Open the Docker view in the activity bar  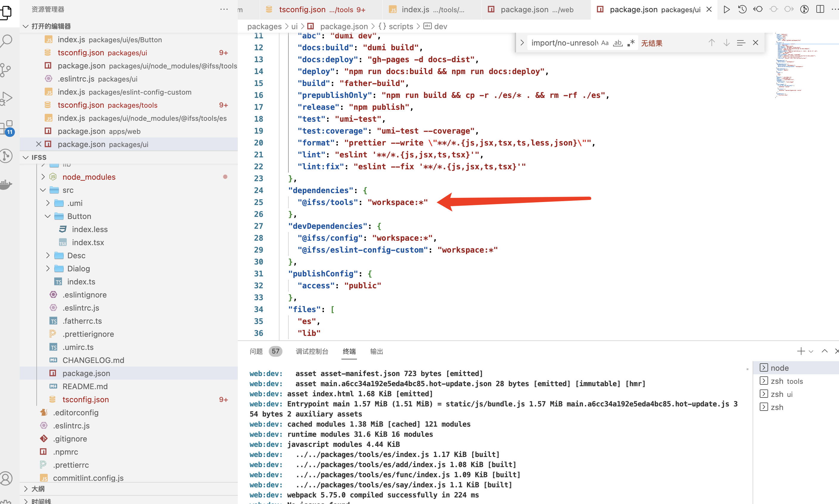(7, 185)
